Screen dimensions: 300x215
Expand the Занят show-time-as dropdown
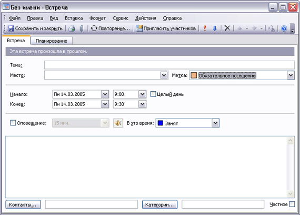[x=215, y=123]
